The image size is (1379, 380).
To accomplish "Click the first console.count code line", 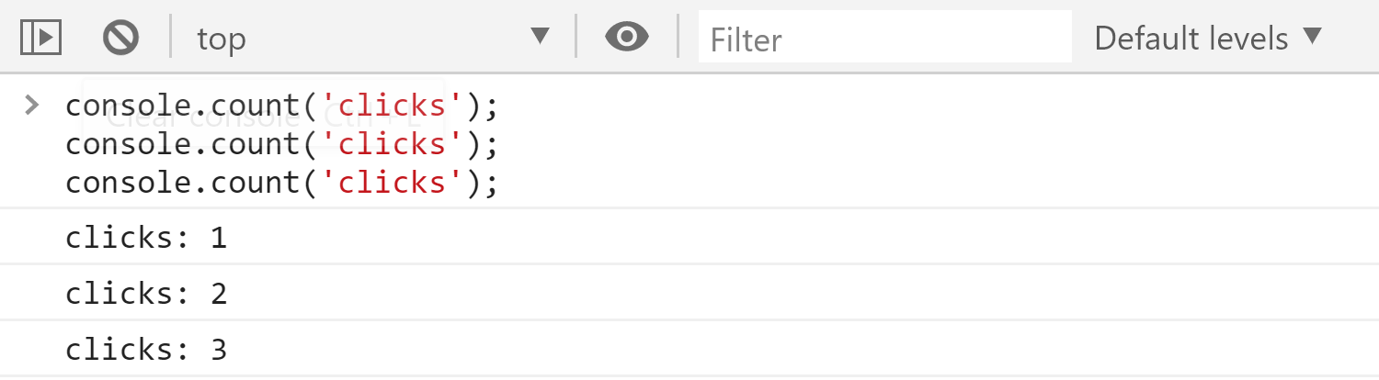I will pyautogui.click(x=280, y=106).
